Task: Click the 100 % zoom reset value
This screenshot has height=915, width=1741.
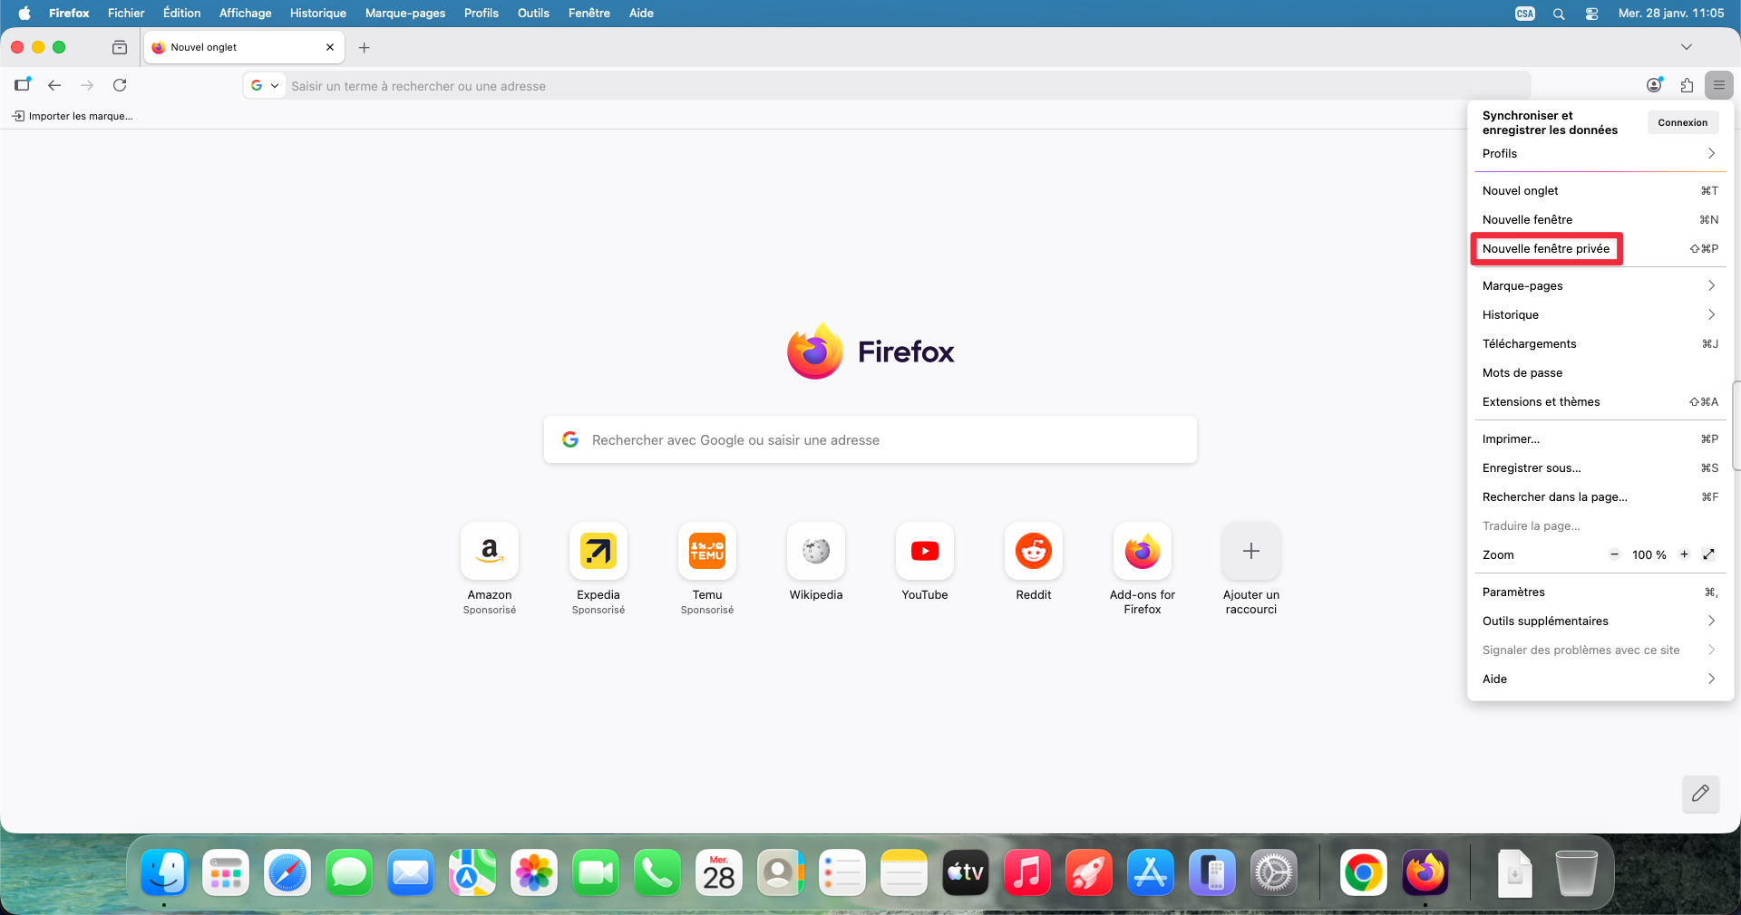Action: click(x=1649, y=554)
